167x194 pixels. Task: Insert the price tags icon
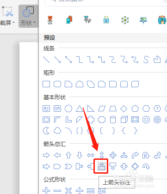(69, 20)
